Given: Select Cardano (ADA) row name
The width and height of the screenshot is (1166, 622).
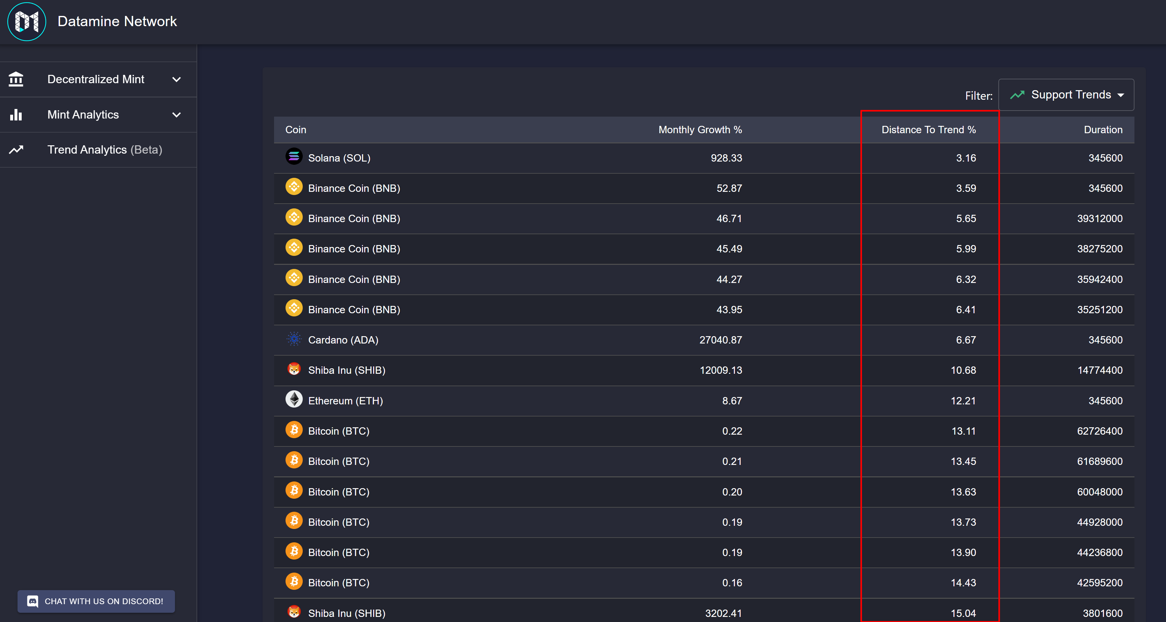Looking at the screenshot, I should point(343,340).
